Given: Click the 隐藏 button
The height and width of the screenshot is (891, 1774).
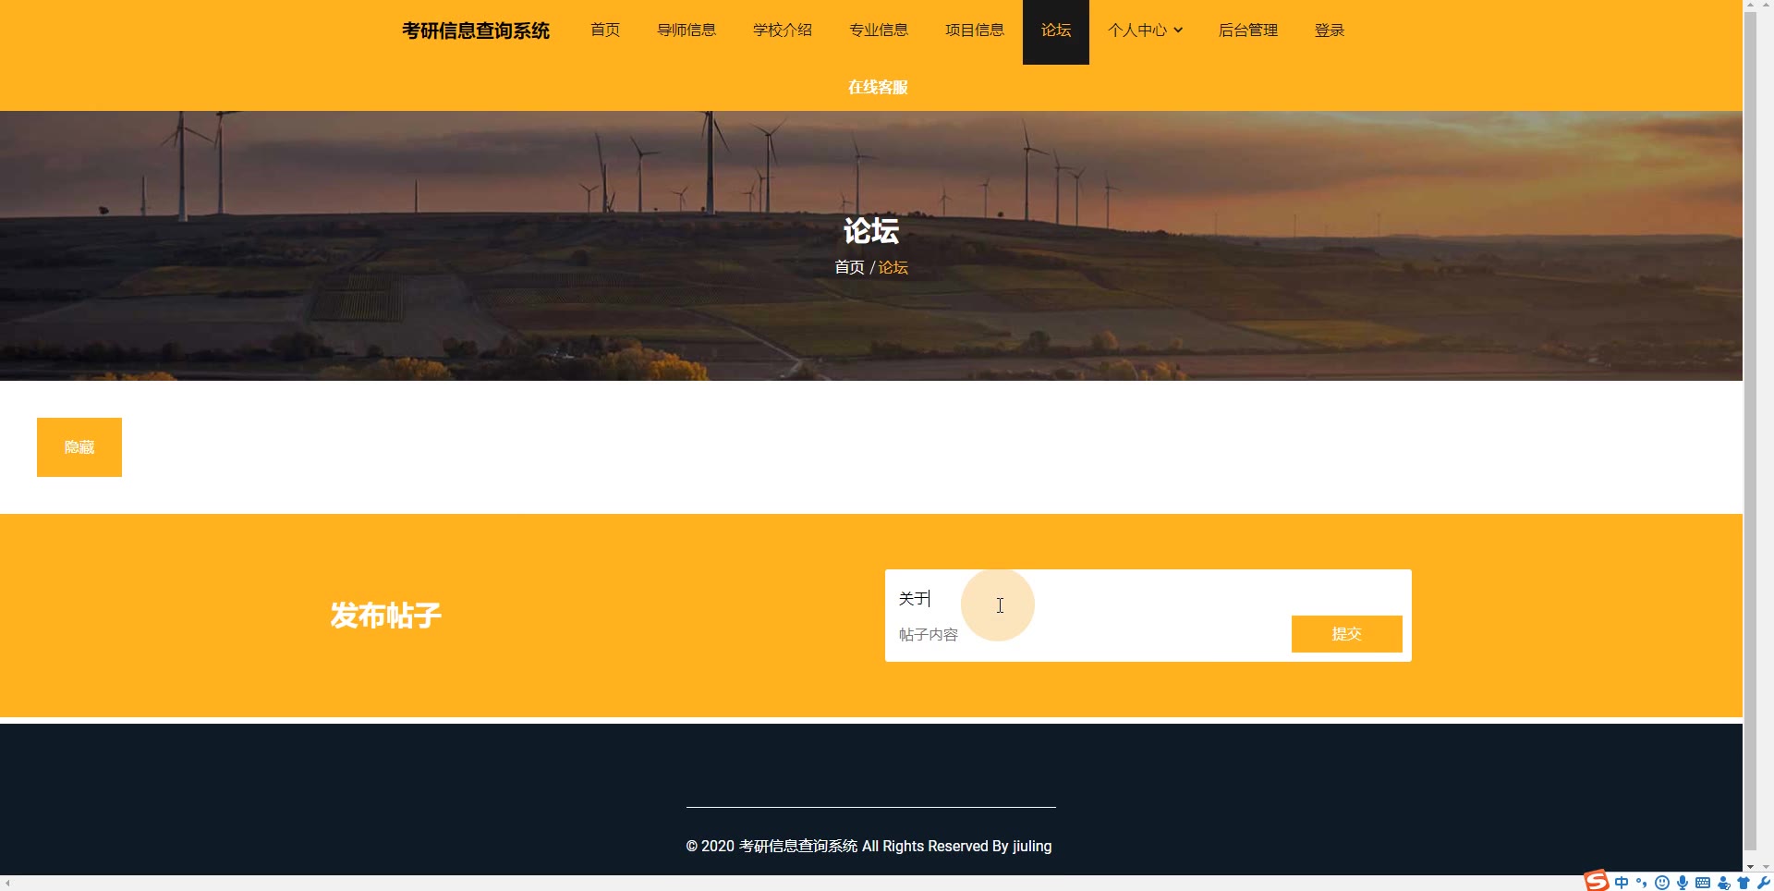Looking at the screenshot, I should pyautogui.click(x=79, y=447).
